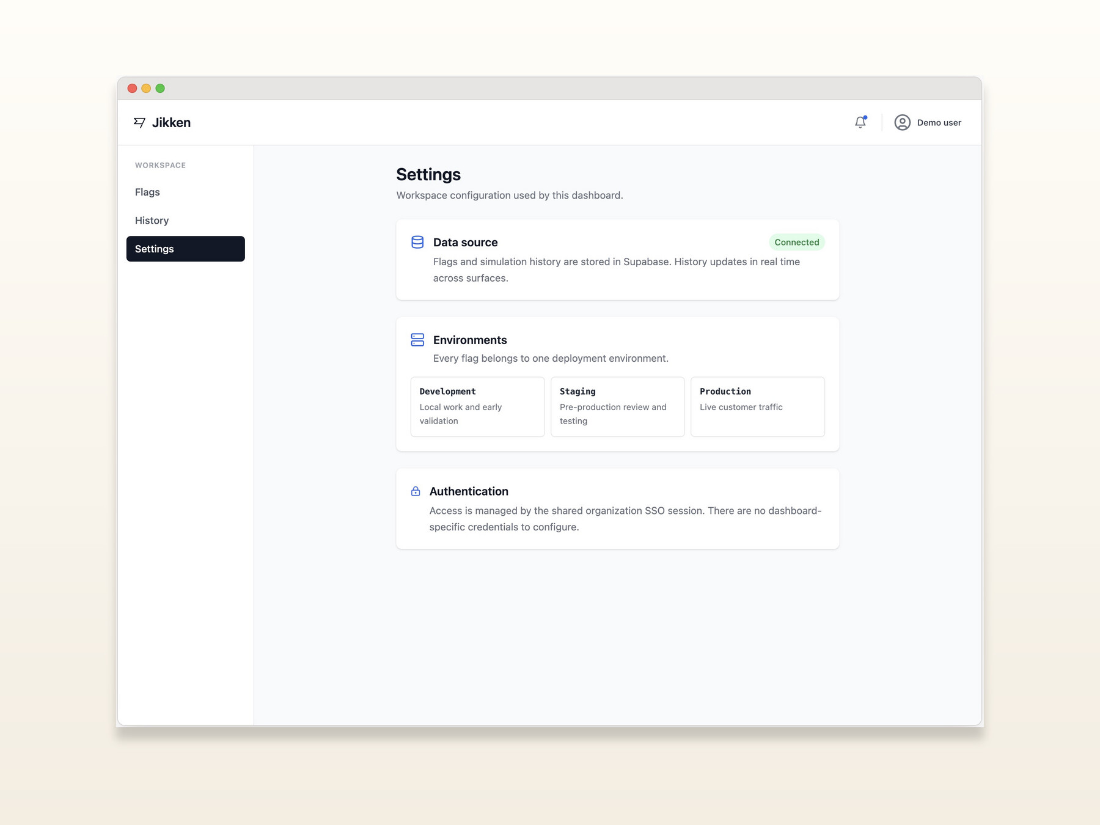This screenshot has height=825, width=1100.
Task: Select the Staging environment card
Action: click(x=617, y=406)
